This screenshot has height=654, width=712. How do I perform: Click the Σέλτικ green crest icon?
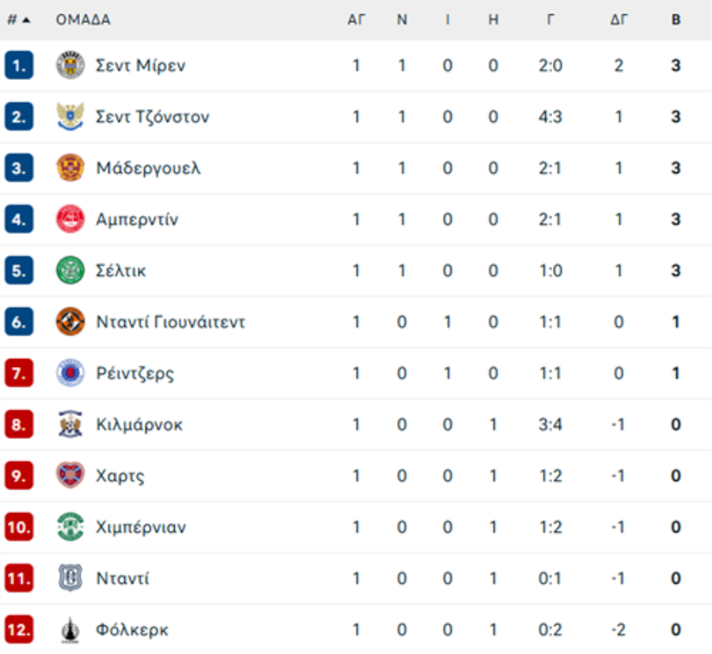pos(70,270)
